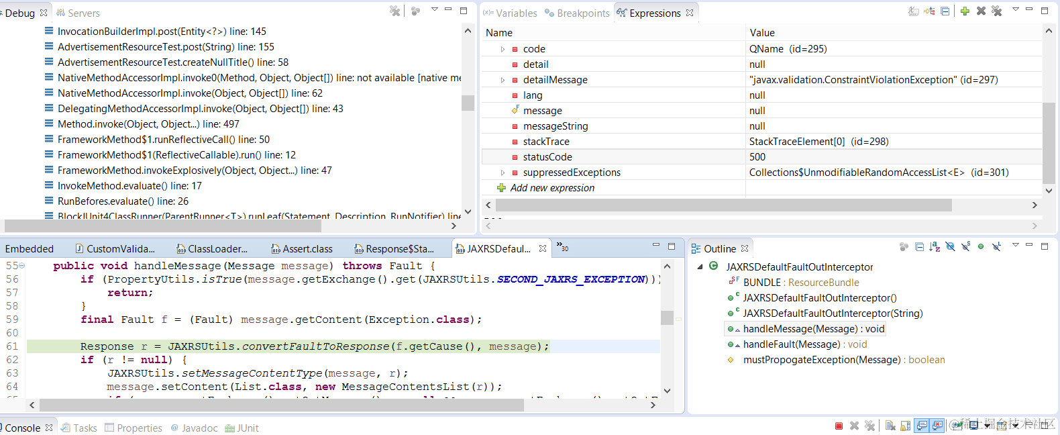Open the Debug view menu dropdown

tap(434, 10)
